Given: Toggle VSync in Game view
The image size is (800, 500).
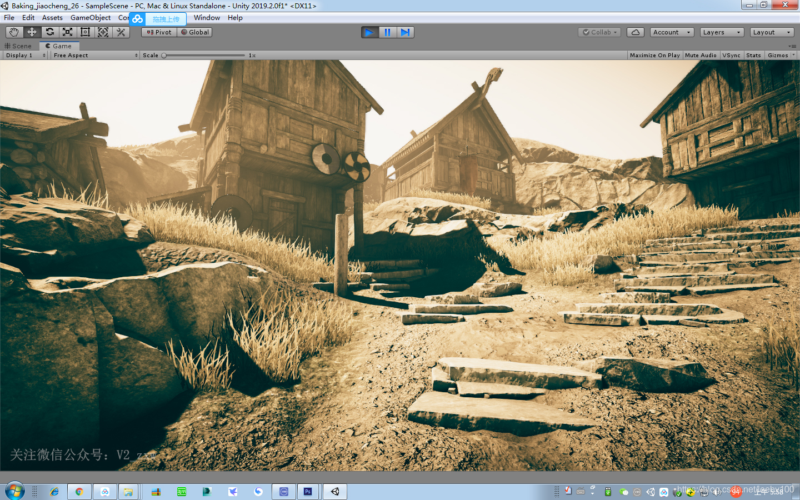Looking at the screenshot, I should point(731,56).
